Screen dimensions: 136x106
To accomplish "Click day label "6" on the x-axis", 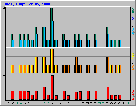I will click(29, 103).
